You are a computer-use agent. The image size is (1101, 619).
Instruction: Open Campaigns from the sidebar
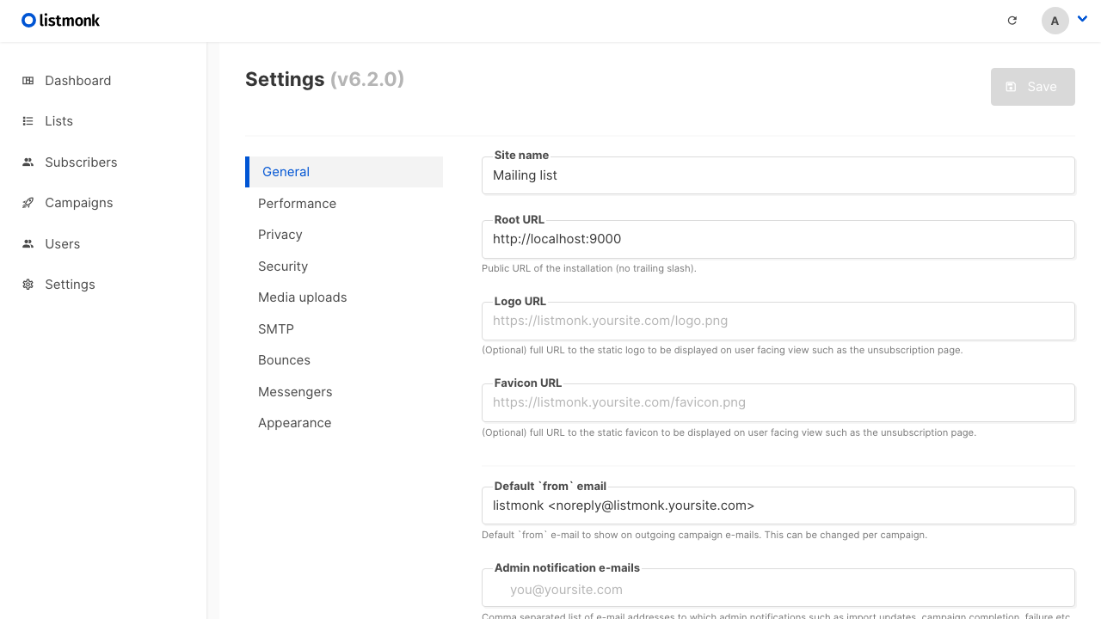pos(79,203)
